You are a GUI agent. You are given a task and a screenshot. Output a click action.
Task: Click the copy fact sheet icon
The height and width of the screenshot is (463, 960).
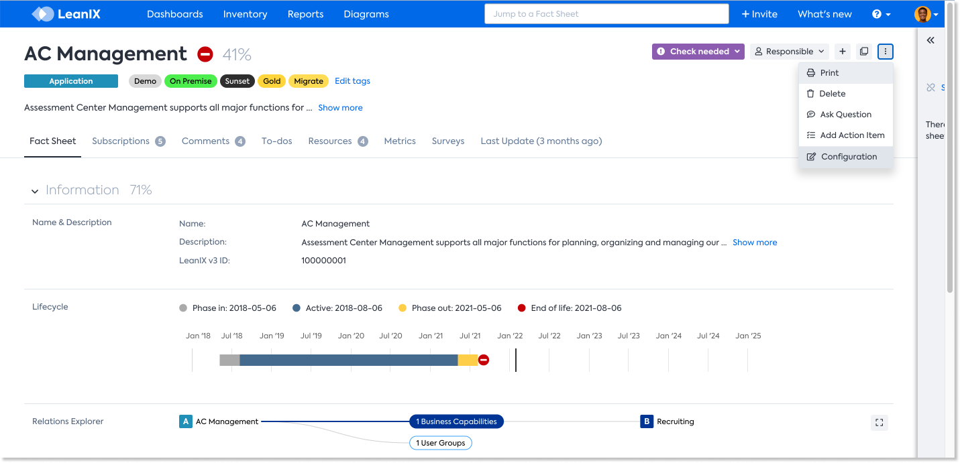point(864,52)
